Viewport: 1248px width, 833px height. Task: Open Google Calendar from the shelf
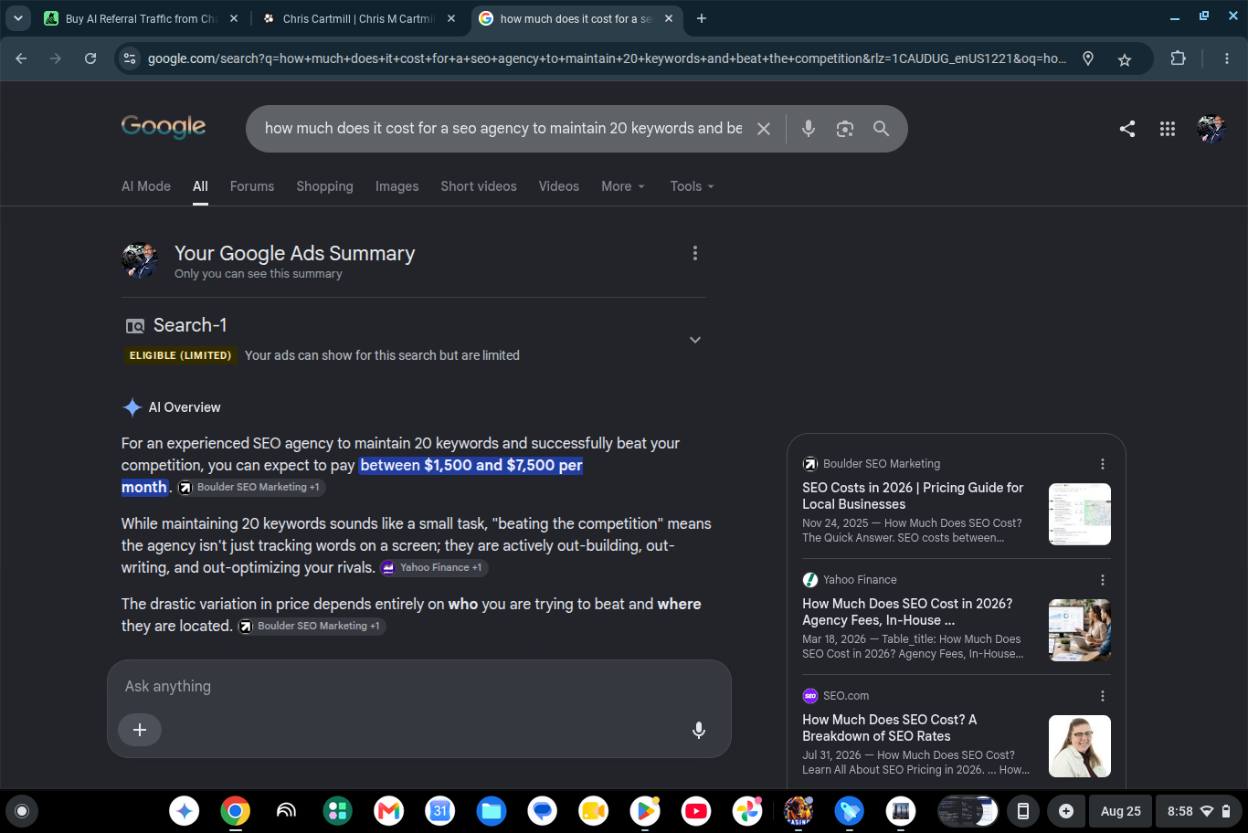pos(440,810)
